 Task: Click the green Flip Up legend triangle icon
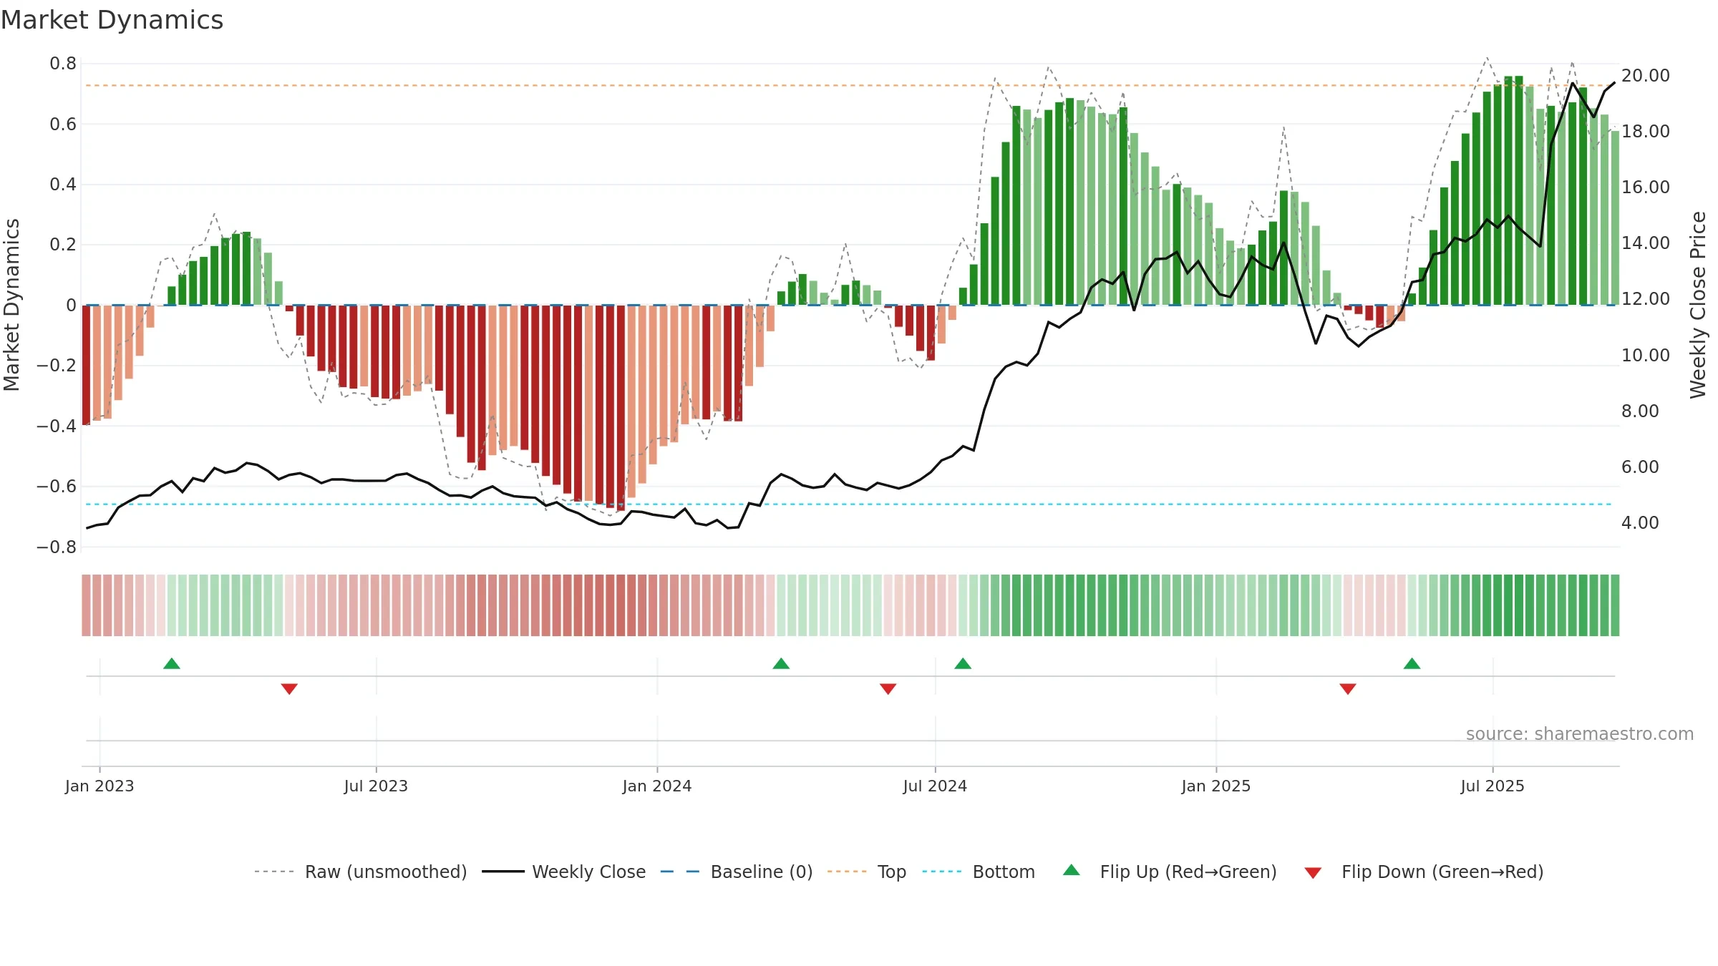1072,870
